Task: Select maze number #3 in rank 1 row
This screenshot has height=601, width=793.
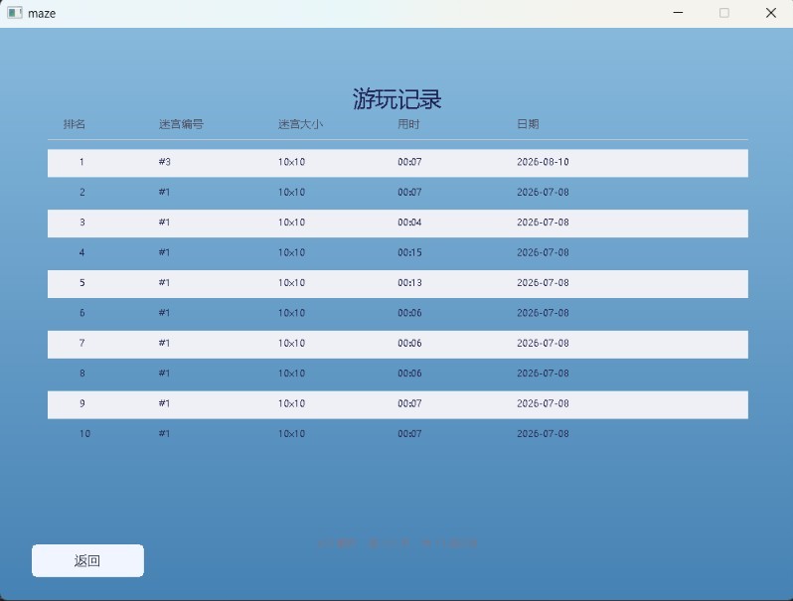Action: click(164, 162)
